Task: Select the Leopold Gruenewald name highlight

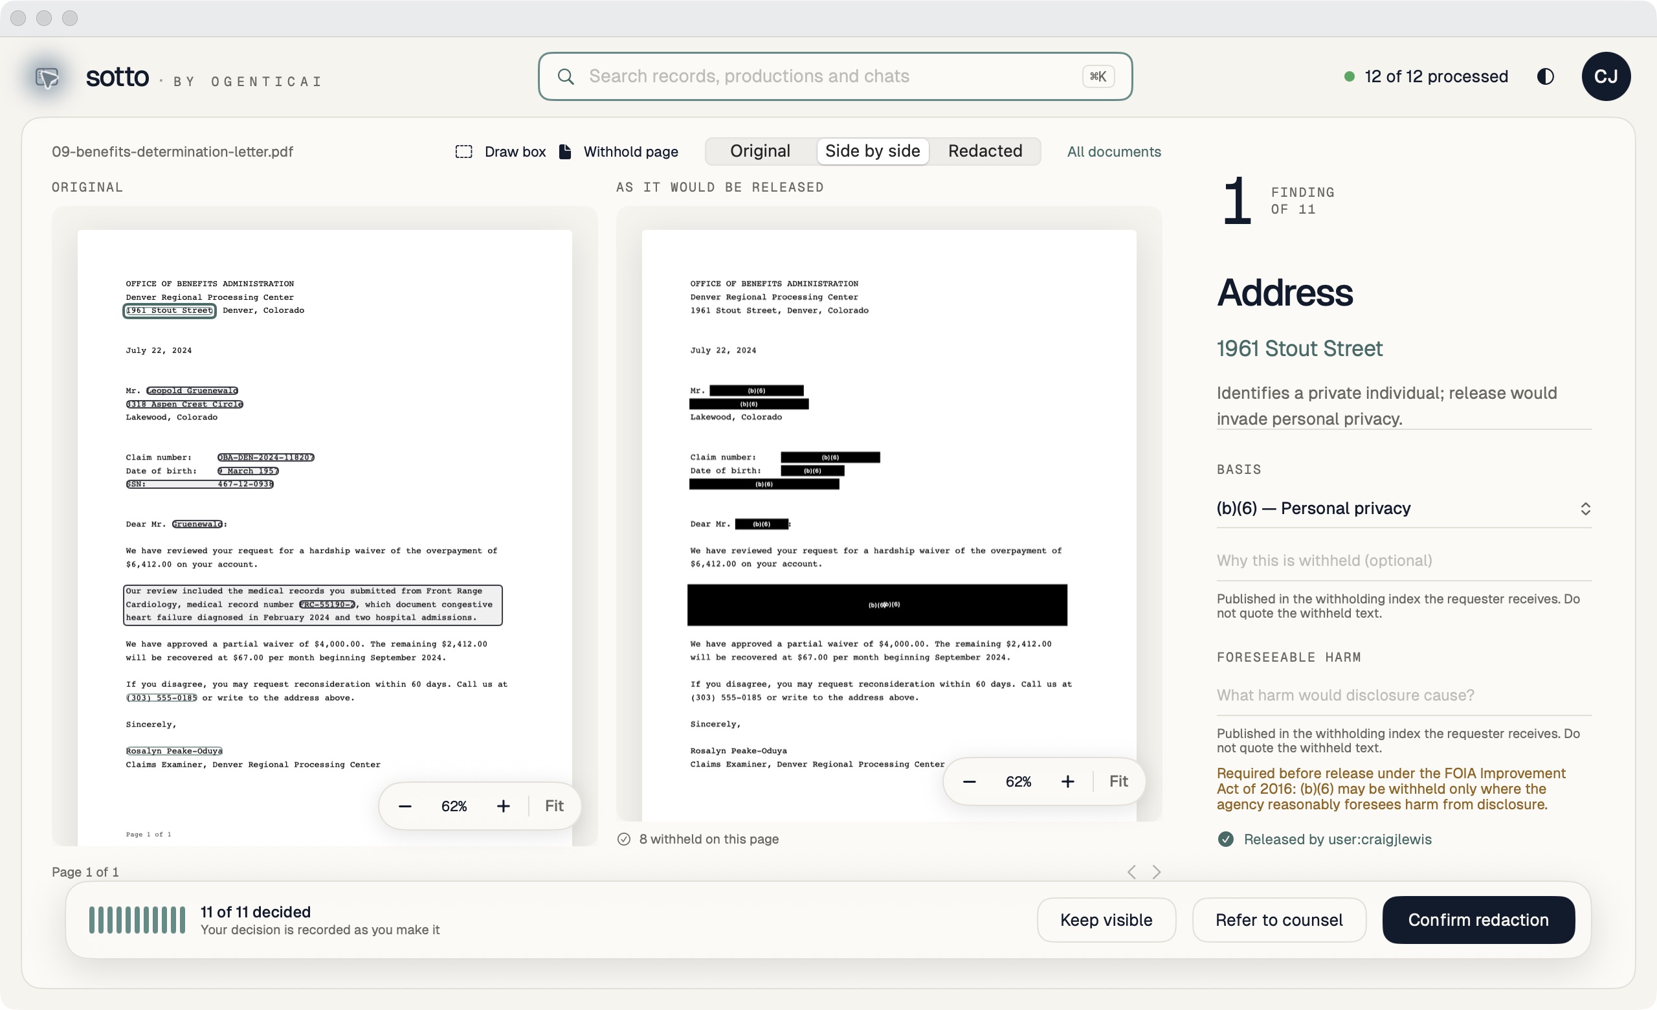Action: click(192, 390)
